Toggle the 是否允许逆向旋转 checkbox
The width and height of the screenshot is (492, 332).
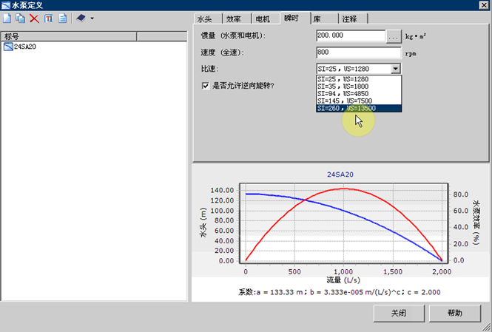(x=206, y=86)
